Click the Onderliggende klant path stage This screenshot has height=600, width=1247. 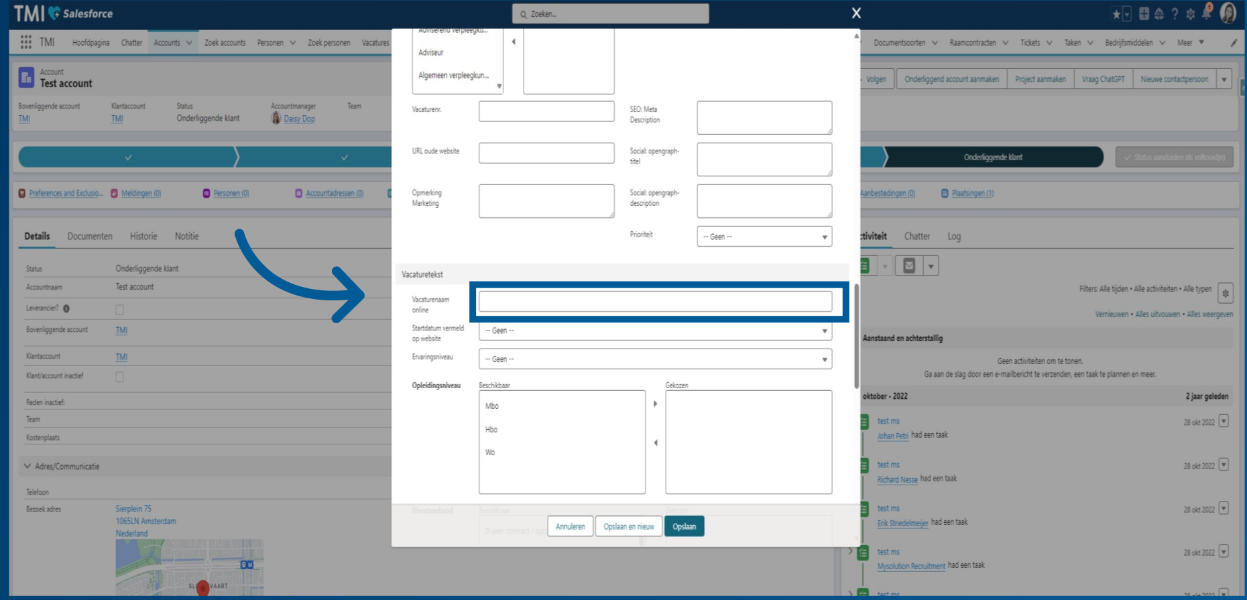994,157
